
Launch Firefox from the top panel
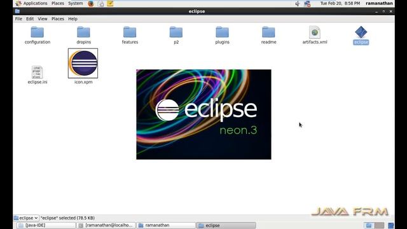[x=91, y=3]
